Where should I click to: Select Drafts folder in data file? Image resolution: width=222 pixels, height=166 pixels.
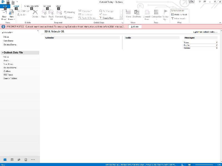pyautogui.click(x=6, y=60)
